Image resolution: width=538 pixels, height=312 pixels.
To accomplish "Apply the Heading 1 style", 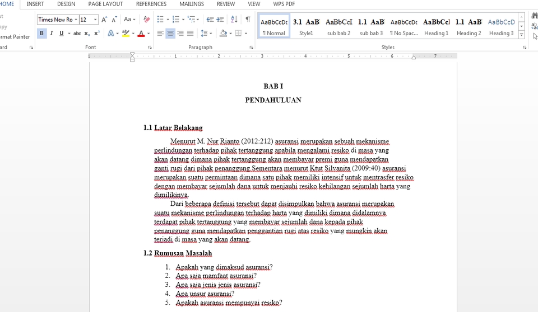I will point(437,26).
